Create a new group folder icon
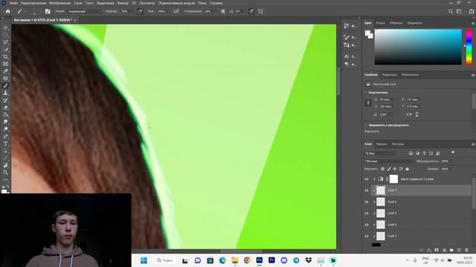 pos(451,250)
